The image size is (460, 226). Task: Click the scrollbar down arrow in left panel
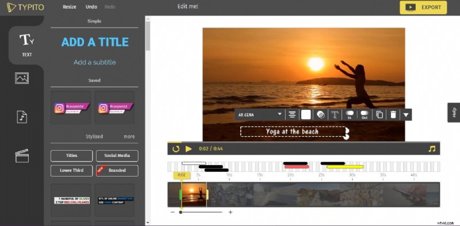click(x=148, y=223)
